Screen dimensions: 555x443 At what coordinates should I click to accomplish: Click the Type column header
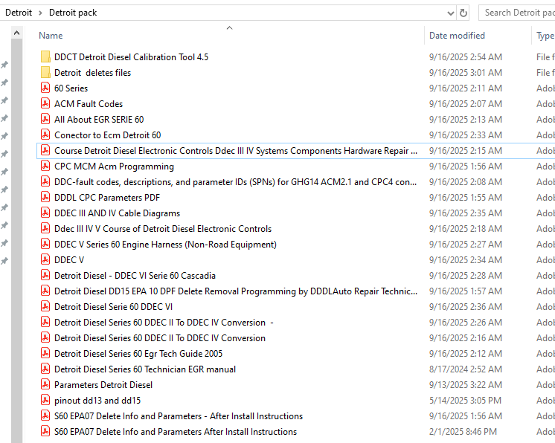pyautogui.click(x=545, y=36)
